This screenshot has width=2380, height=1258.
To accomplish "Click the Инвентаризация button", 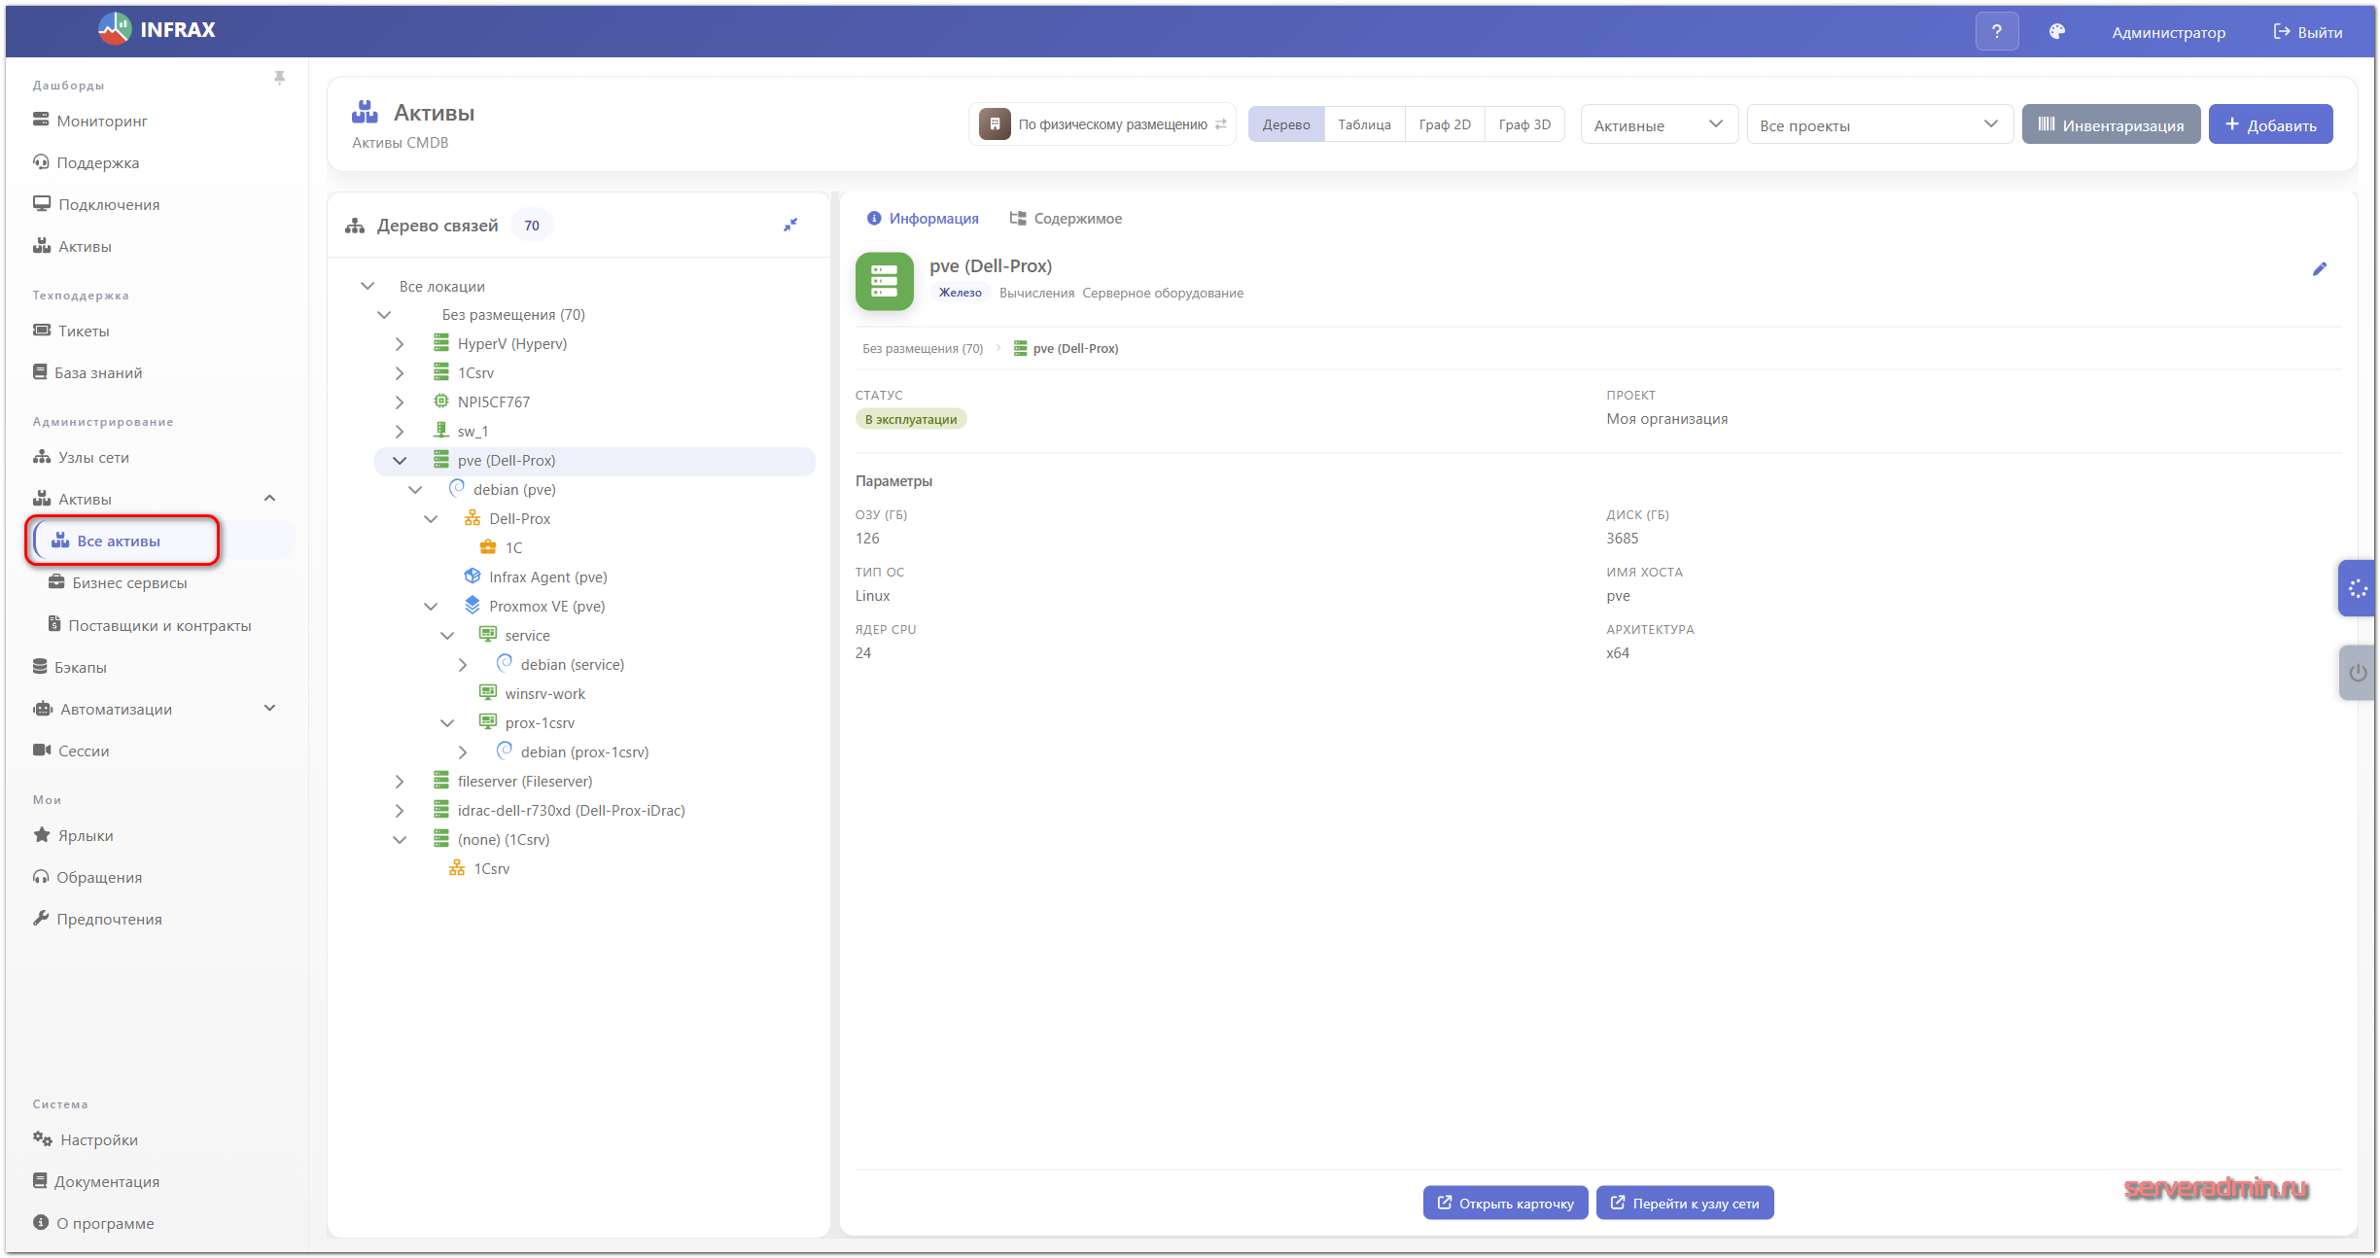I will (2110, 124).
